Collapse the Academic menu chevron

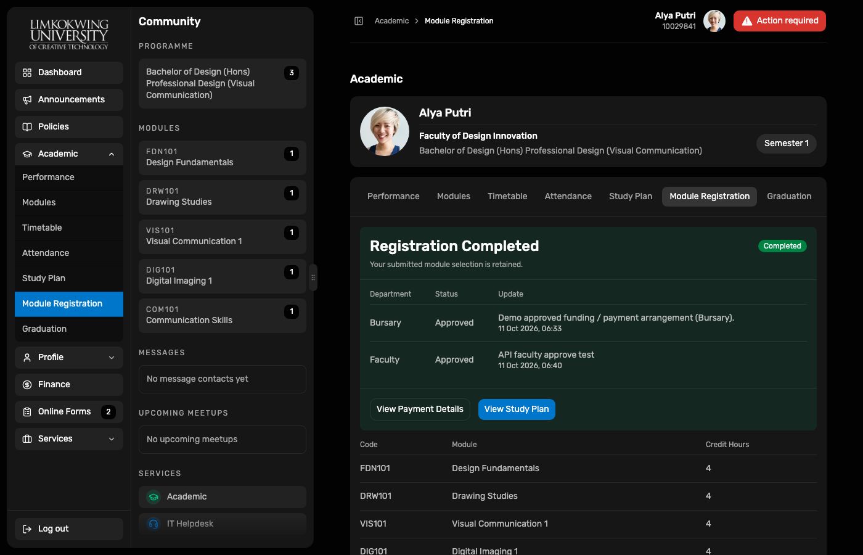pyautogui.click(x=112, y=154)
